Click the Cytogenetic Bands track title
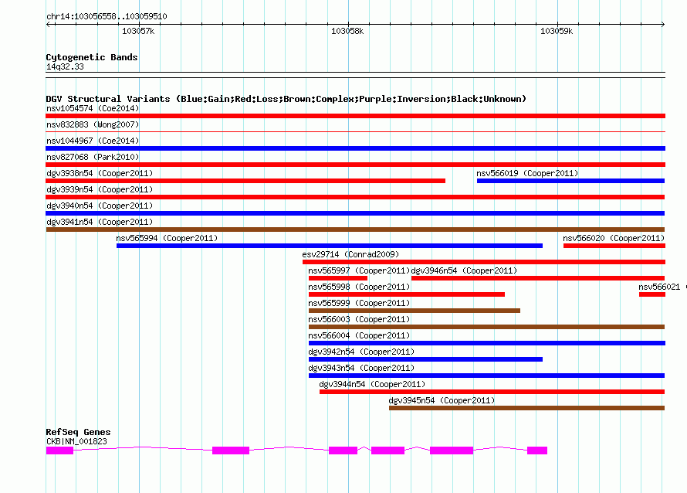Screen dimensions: 687x493 pos(92,57)
